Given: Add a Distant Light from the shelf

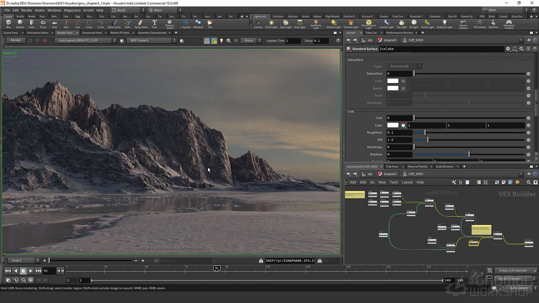Looking at the screenshot, I should coord(334,24).
